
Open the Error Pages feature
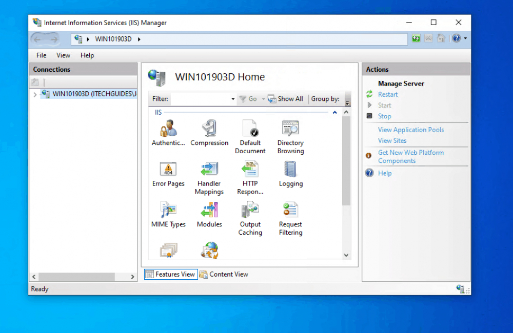168,174
